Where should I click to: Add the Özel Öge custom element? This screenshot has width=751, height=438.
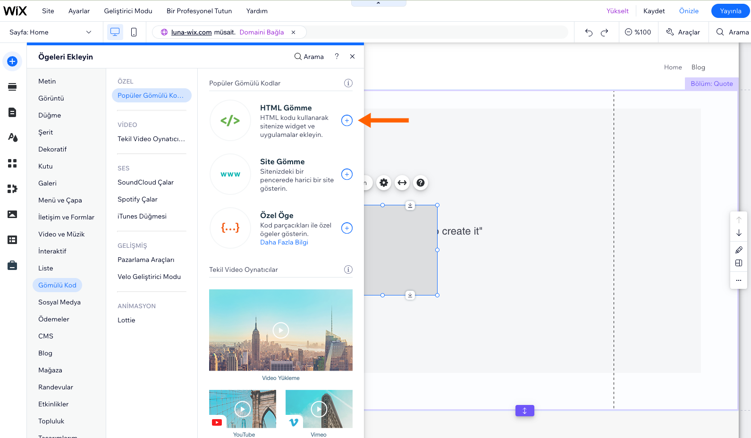pos(346,228)
